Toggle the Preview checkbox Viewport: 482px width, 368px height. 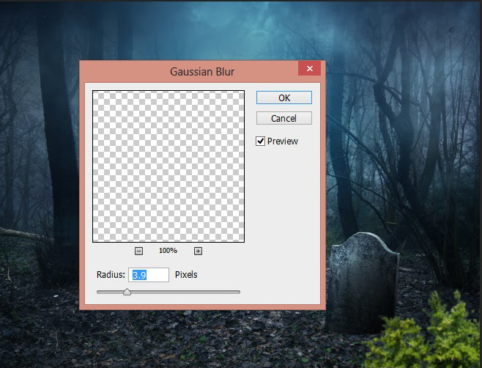pos(260,141)
